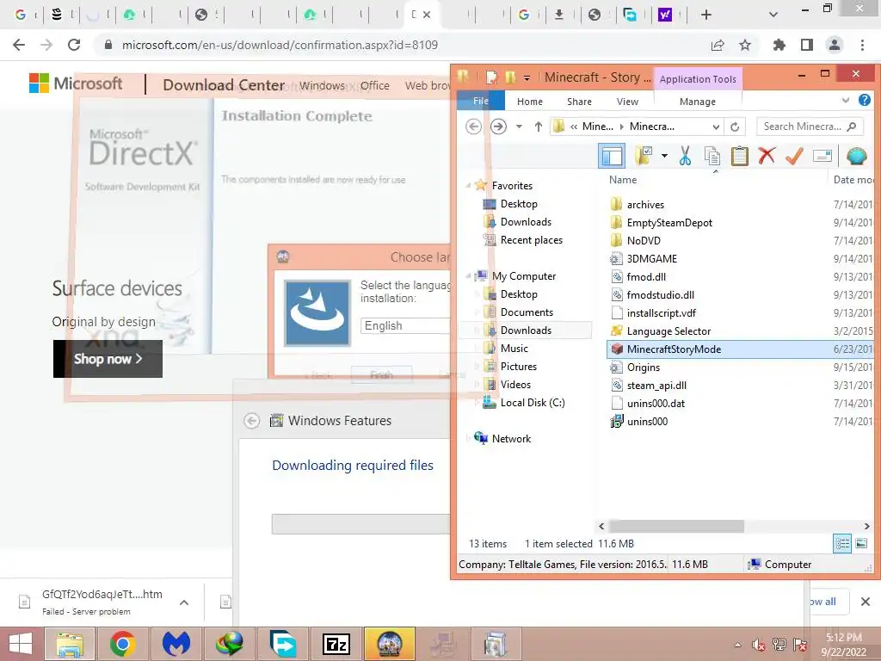Open Chrome three-dot menu
The height and width of the screenshot is (661, 881).
tap(862, 45)
